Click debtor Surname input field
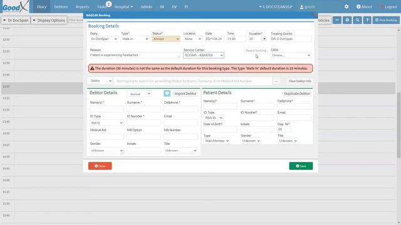 pyautogui.click(x=143, y=109)
